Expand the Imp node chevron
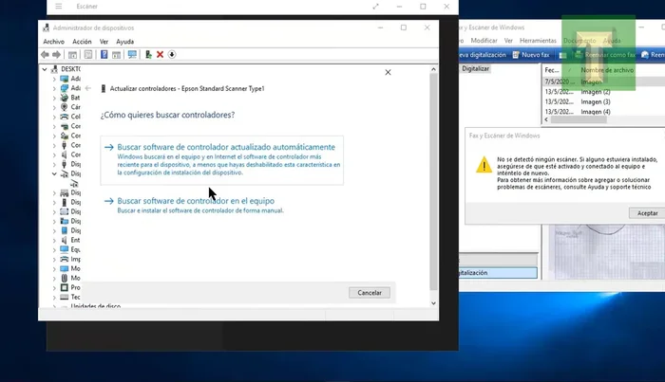The height and width of the screenshot is (382, 665). tap(54, 260)
